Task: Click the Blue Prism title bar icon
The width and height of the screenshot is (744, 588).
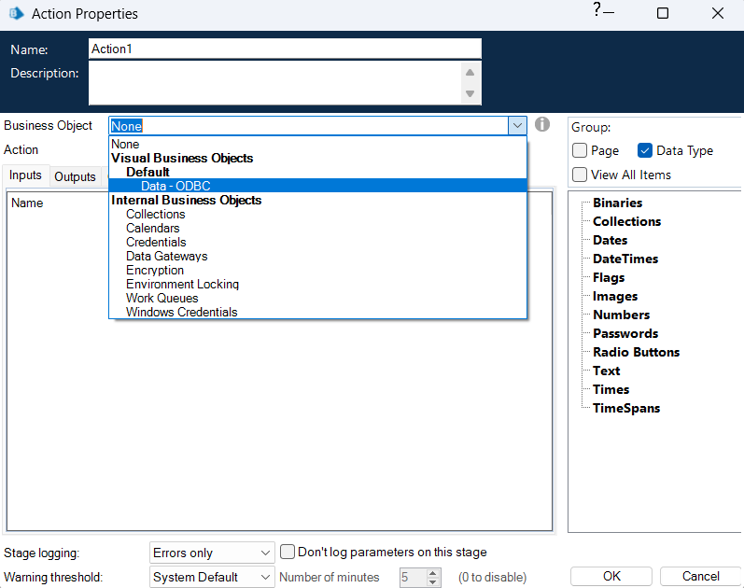Action: tap(16, 14)
